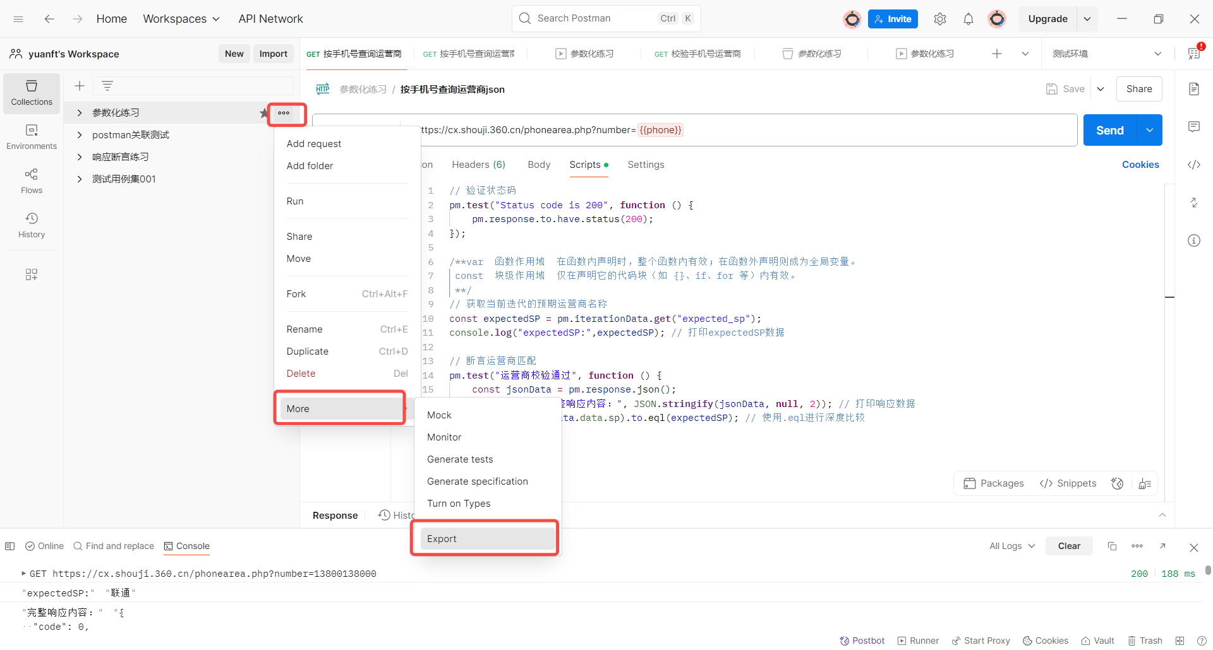Open Environments in the sidebar
The height and width of the screenshot is (650, 1213).
32,137
